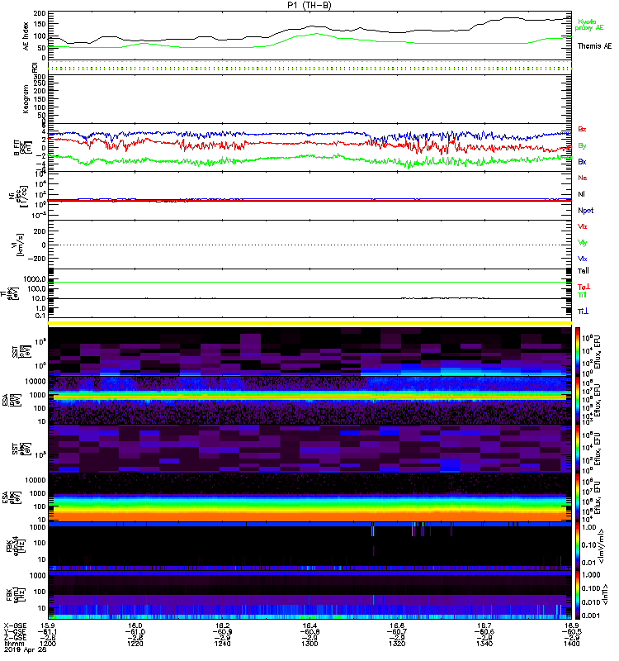Image resolution: width=619 pixels, height=661 pixels.
Task: Click the "1000.0" tick on Ti axis
Action: point(35,279)
